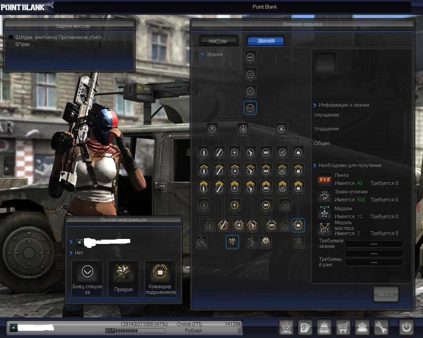Open inventory with the backpack icon
The image size is (423, 338).
coord(324,328)
